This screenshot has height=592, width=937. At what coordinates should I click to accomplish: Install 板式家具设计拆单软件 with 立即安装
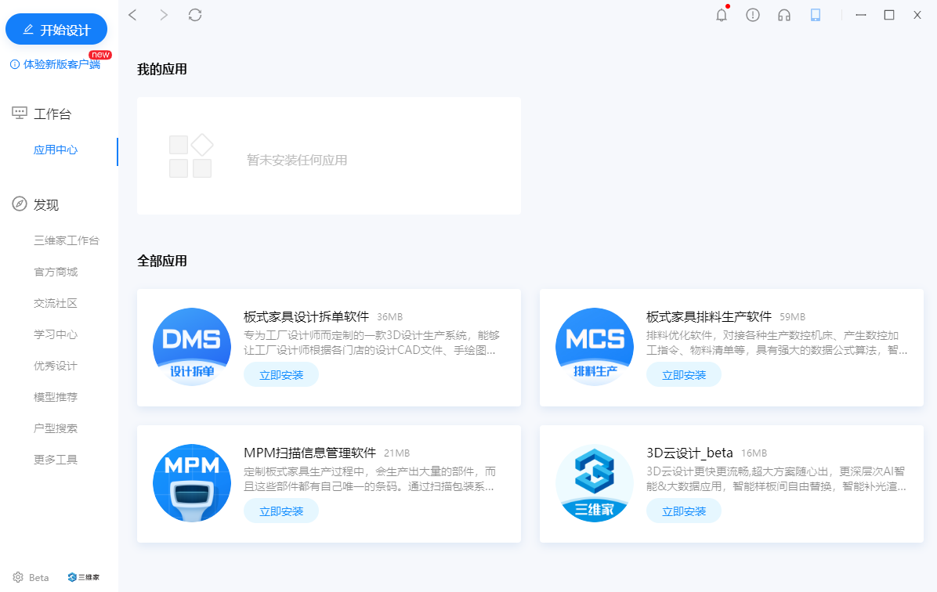coord(280,374)
